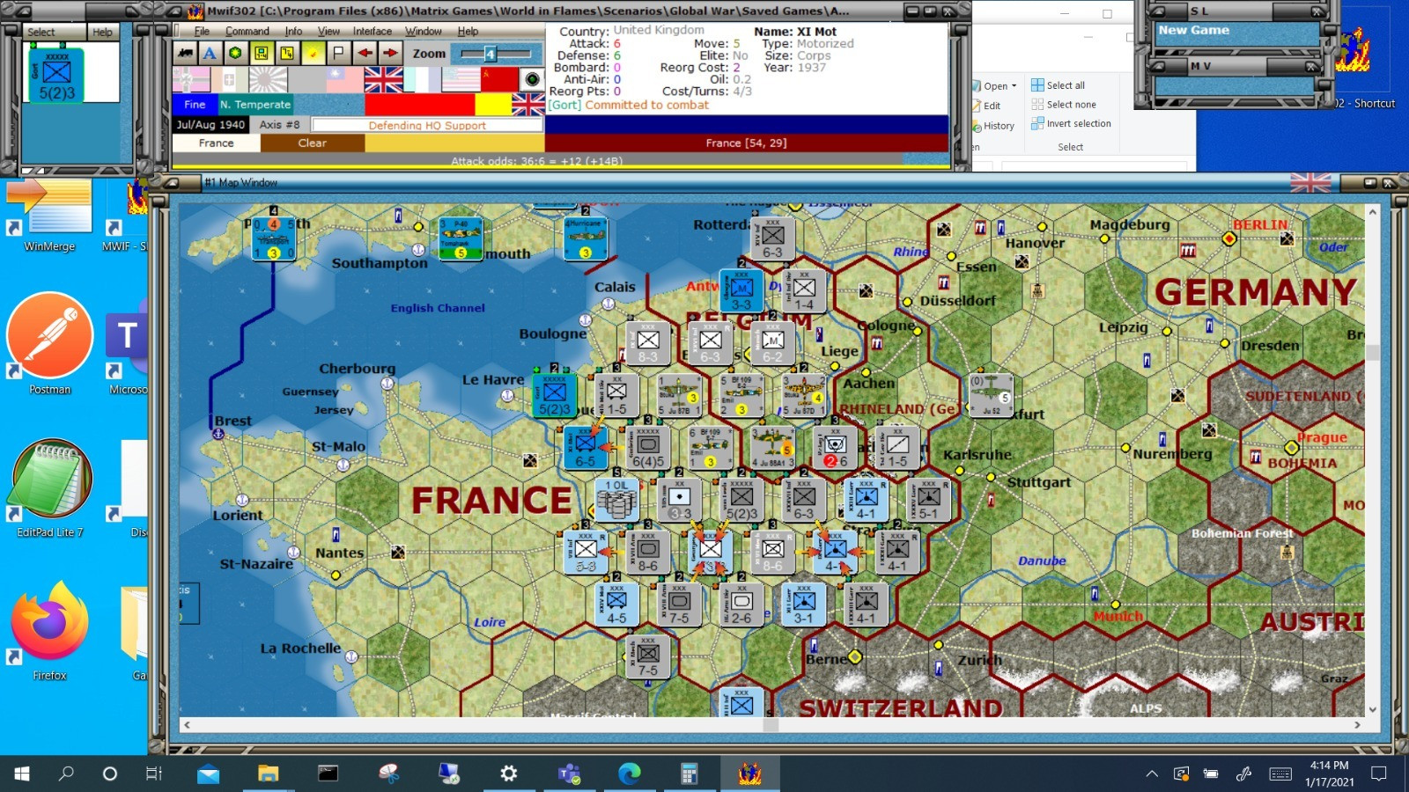Viewport: 1409px width, 792px height.
Task: Click the 1 OIL barrel counter
Action: [616, 500]
